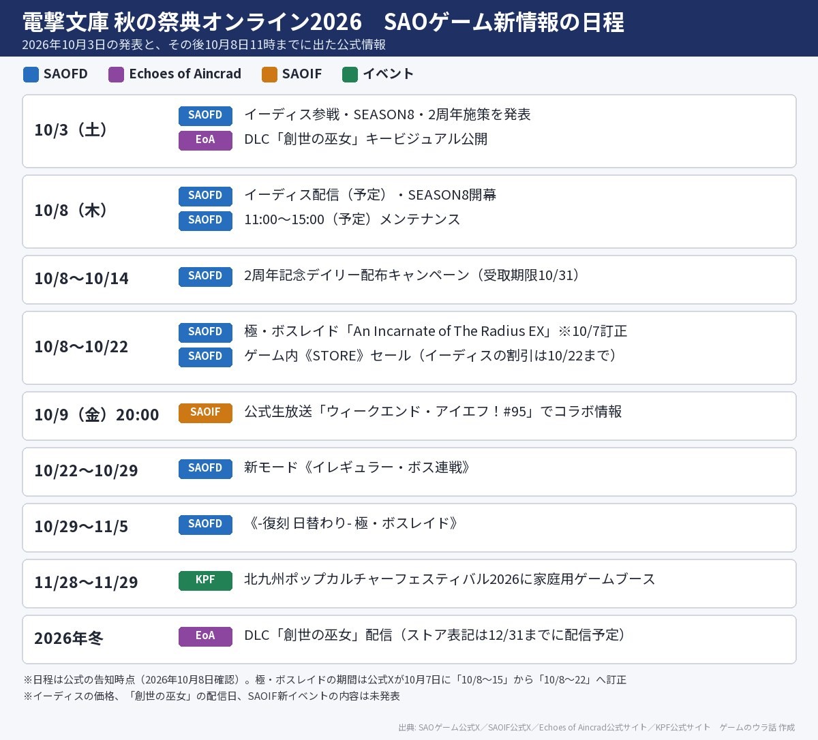Click the blue SAOFD legend swatch
The height and width of the screenshot is (740, 818).
(31, 74)
